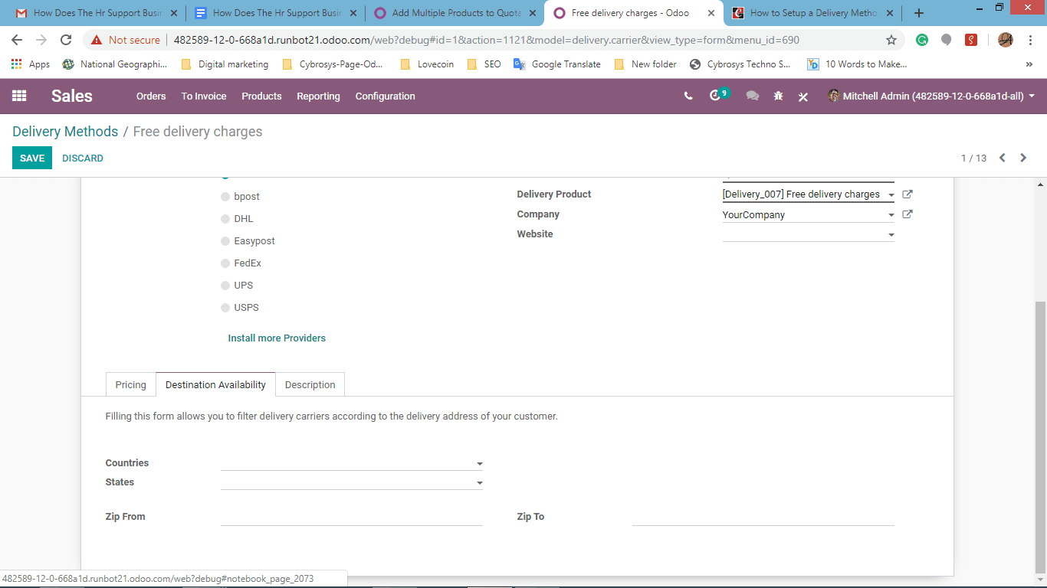The image size is (1047, 588).
Task: Expand the Delivery Product dropdown
Action: click(891, 195)
